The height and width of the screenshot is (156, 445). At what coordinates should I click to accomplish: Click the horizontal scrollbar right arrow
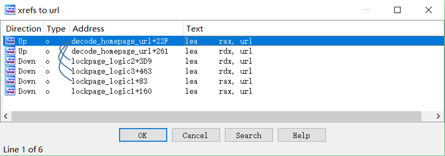[x=439, y=116]
